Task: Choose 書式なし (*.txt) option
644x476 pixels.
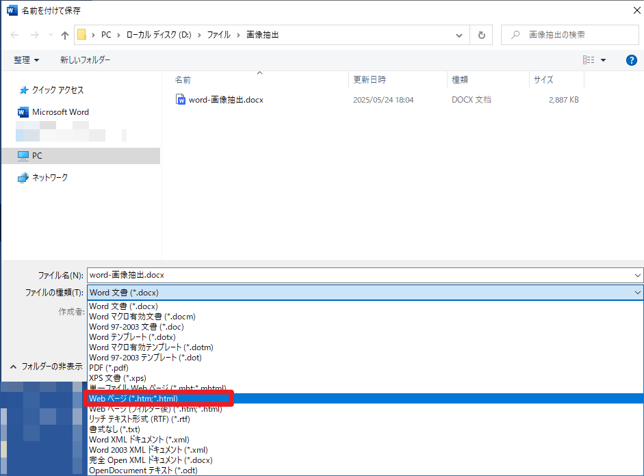Action: 365,429
